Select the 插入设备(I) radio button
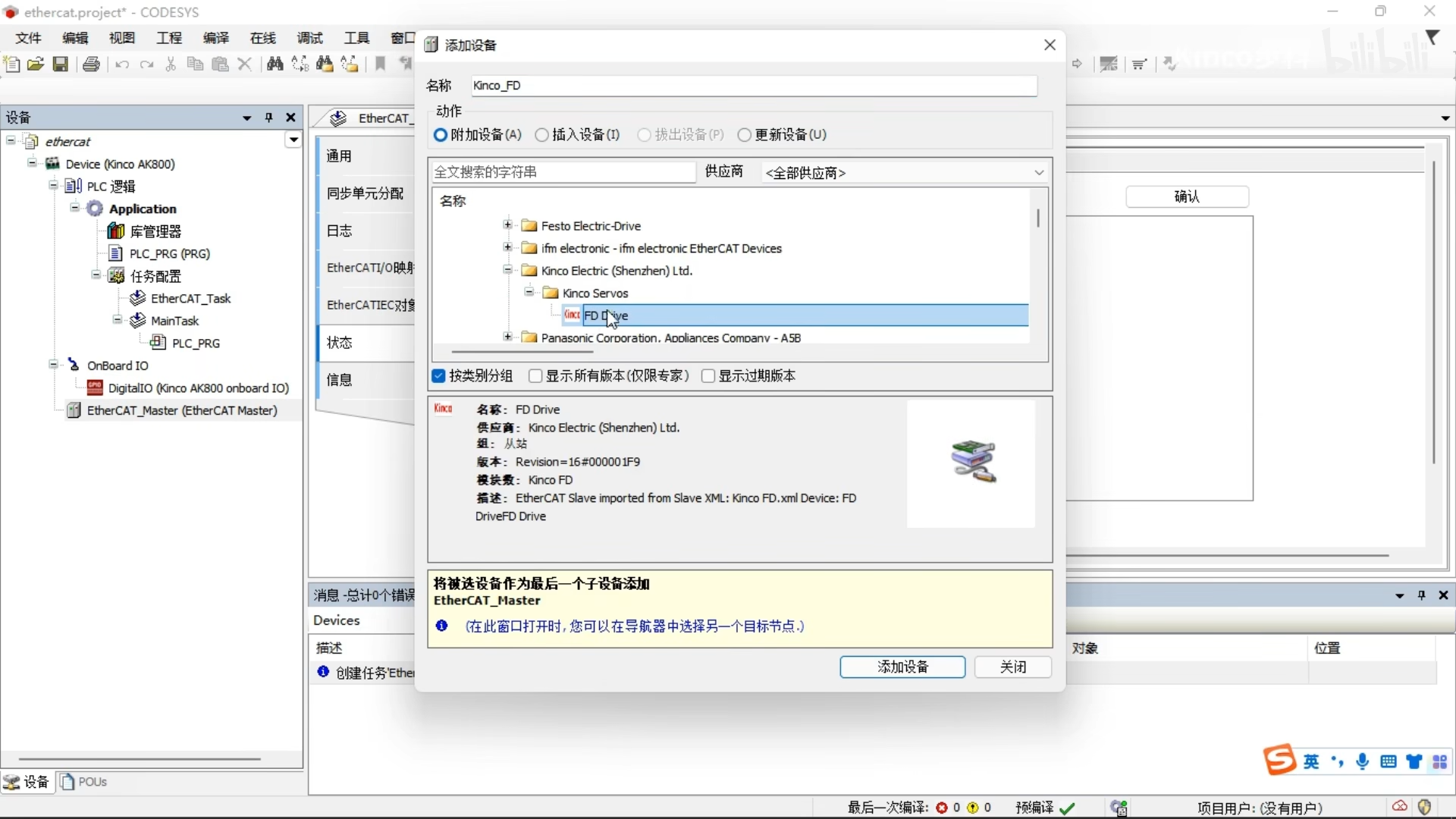Viewport: 1456px width, 819px height. coord(541,135)
